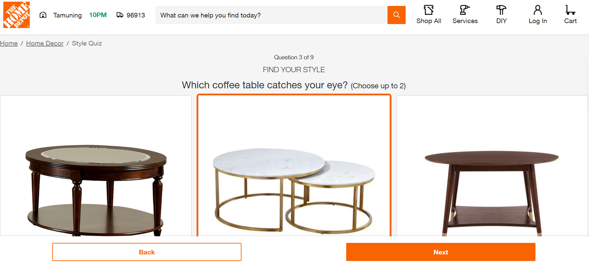Click the 10PM store closing time
Viewport: 589px width, 262px height.
point(98,15)
